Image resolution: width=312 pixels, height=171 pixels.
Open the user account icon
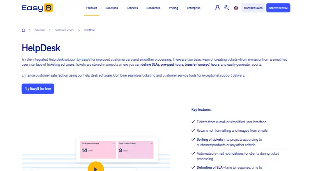tap(218, 8)
